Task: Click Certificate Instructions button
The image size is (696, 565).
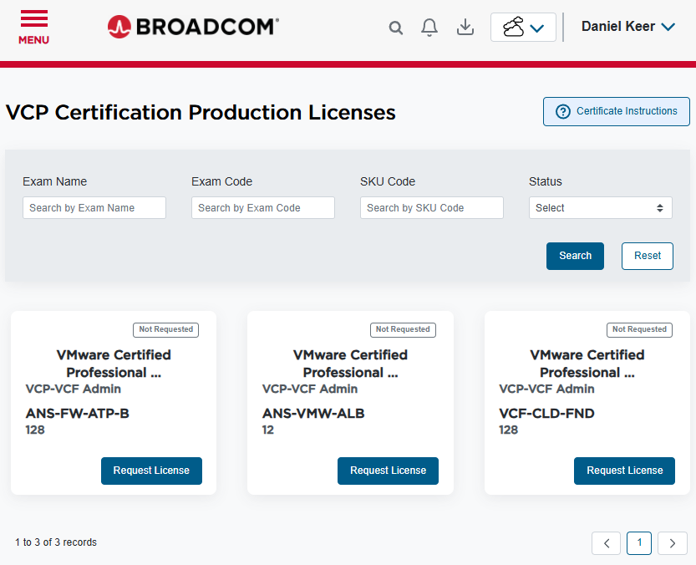Action: (616, 111)
